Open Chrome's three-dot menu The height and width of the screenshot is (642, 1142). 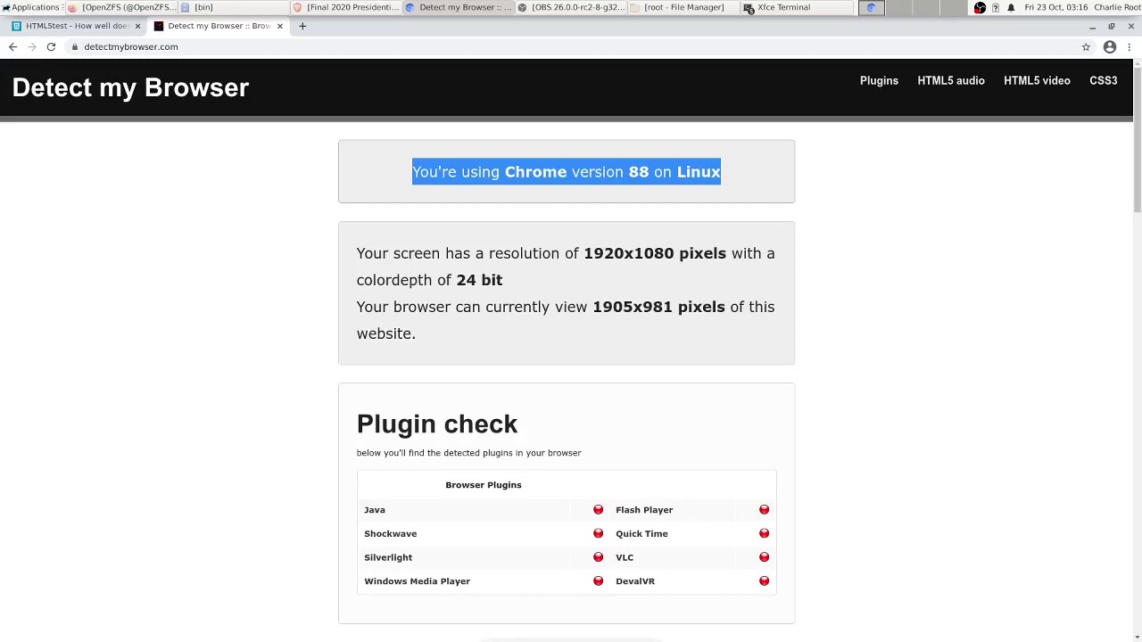coord(1130,46)
